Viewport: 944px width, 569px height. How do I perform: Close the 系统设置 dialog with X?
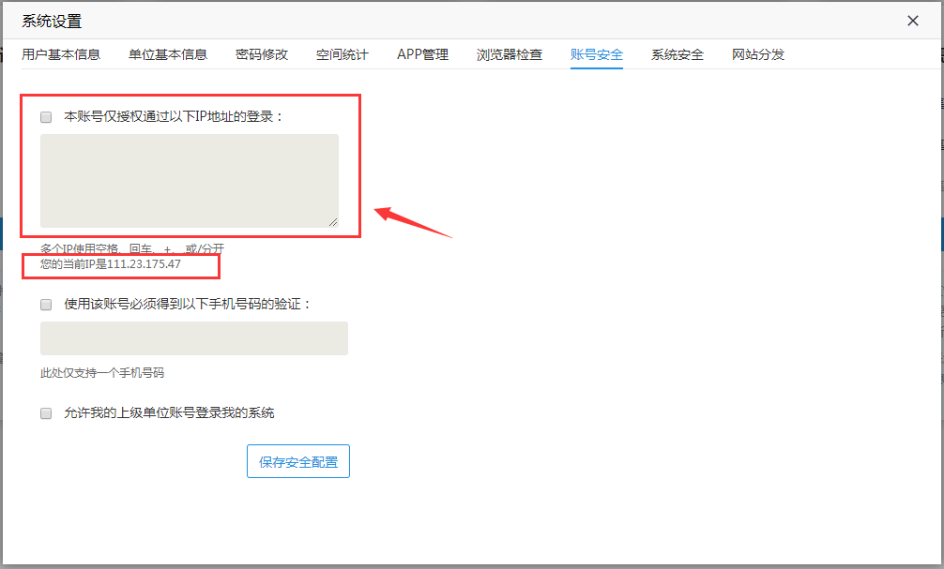912,21
